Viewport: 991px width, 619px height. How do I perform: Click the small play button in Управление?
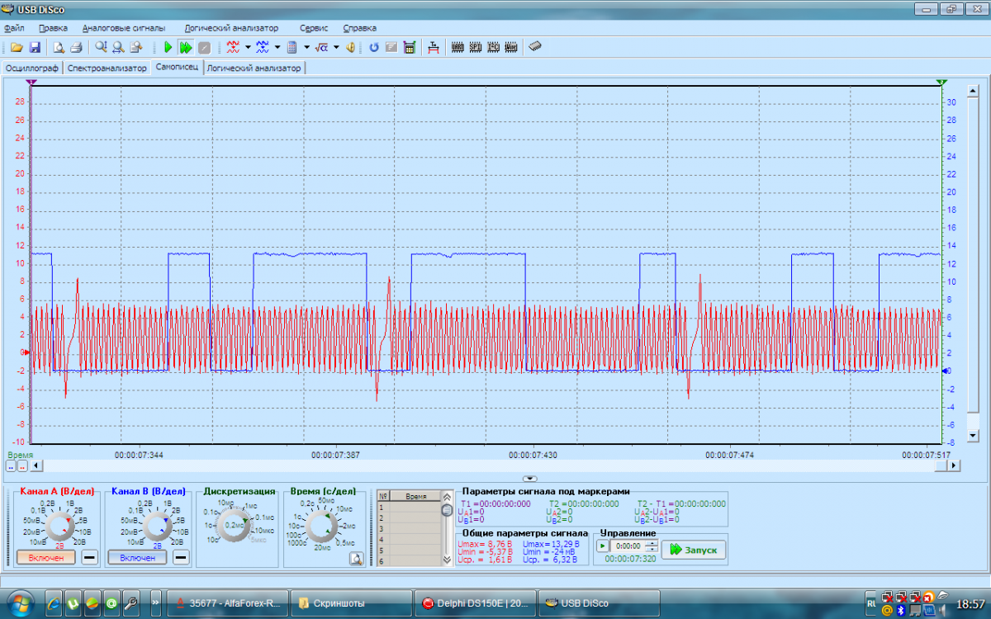[602, 546]
